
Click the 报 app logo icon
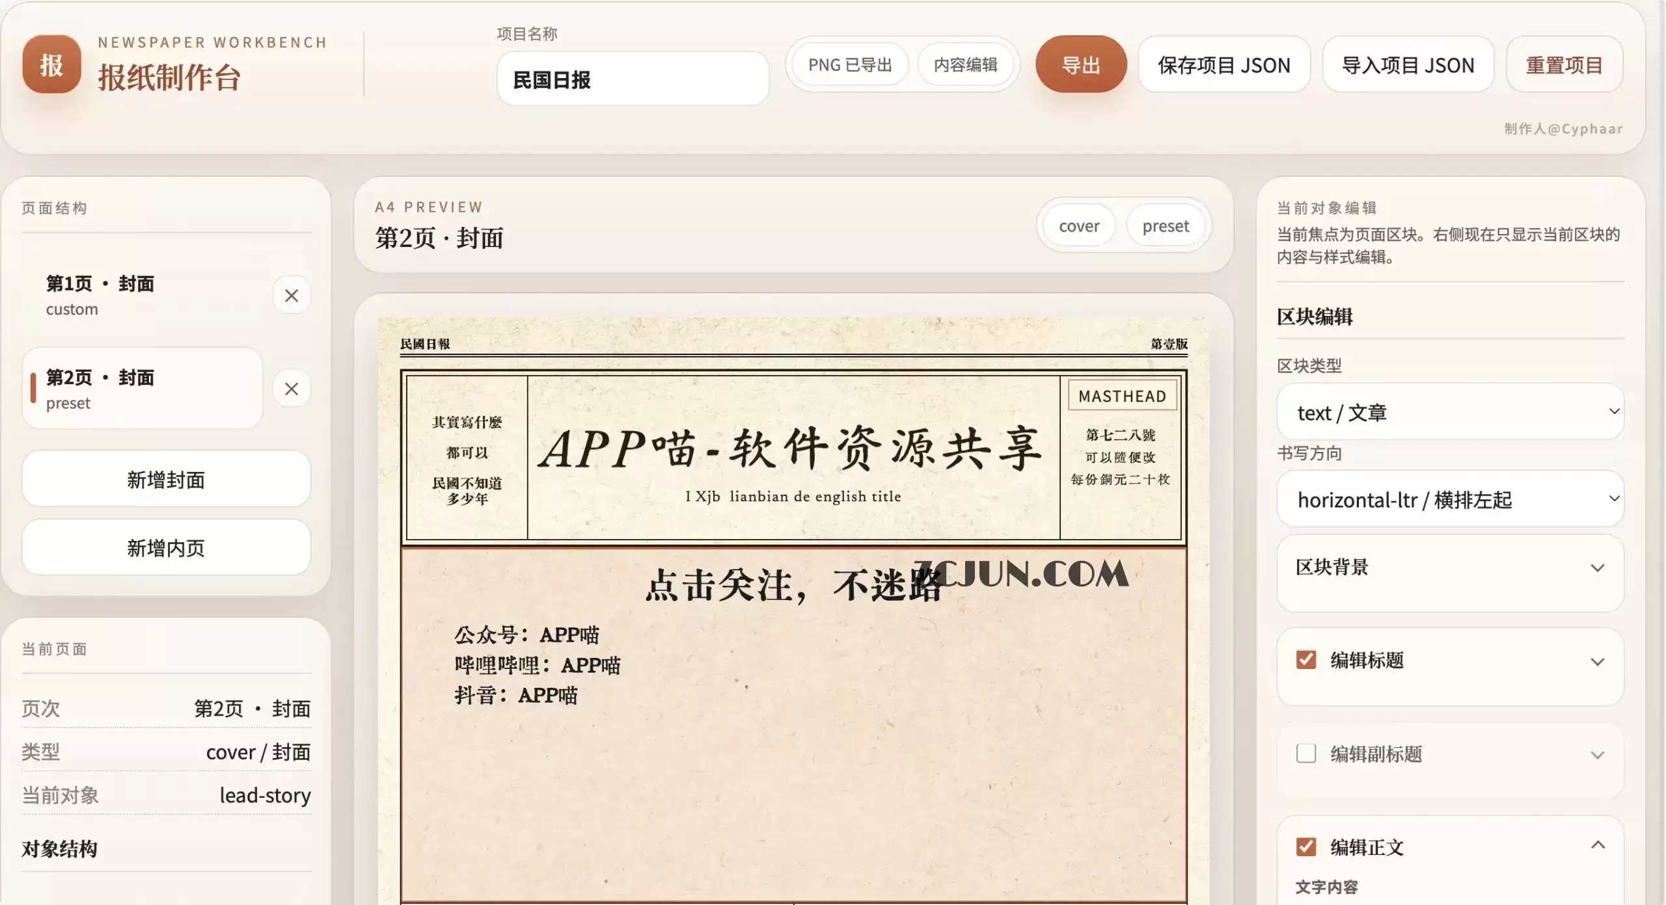[x=51, y=64]
